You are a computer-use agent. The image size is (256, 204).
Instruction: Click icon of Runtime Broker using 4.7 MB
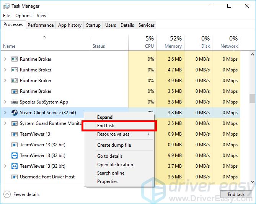[15, 70]
